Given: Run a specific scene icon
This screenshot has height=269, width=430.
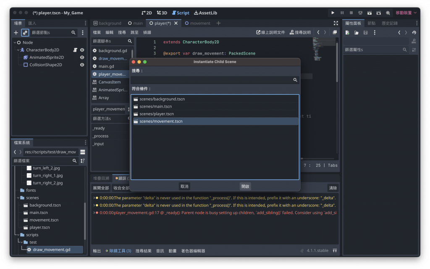Looking at the screenshot, I should tap(379, 13).
